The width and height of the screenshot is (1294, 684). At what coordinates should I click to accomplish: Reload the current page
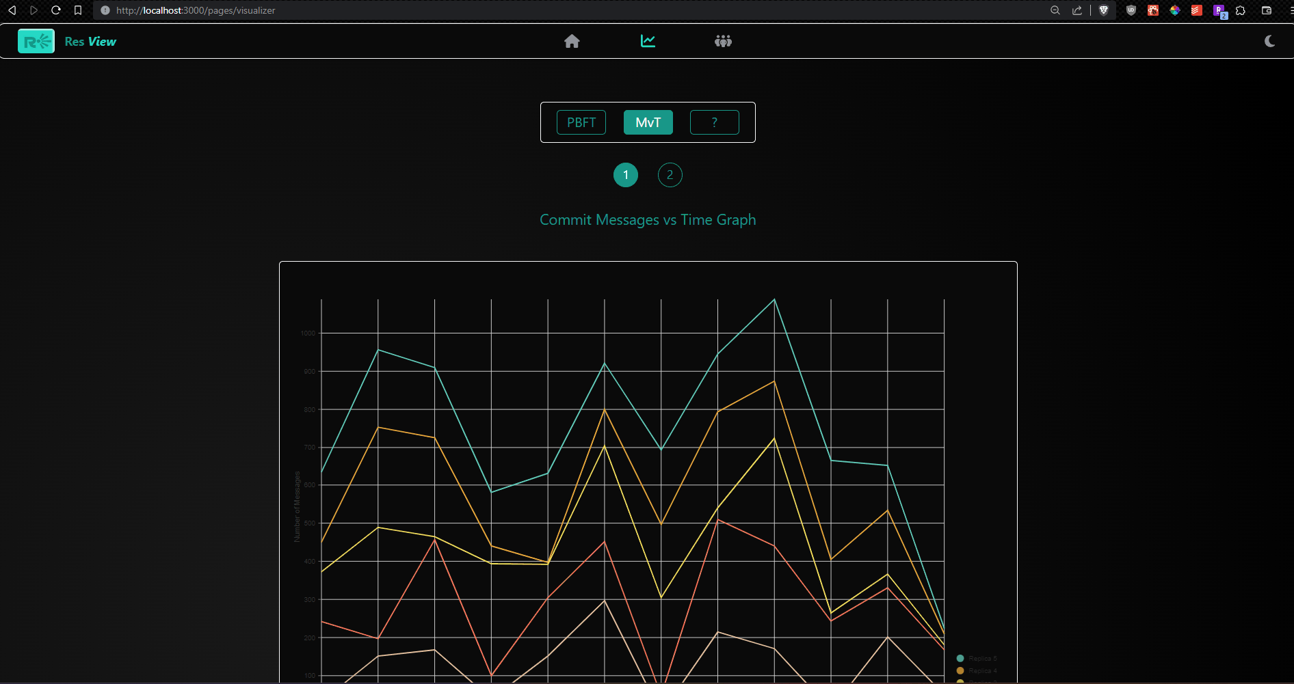(56, 10)
